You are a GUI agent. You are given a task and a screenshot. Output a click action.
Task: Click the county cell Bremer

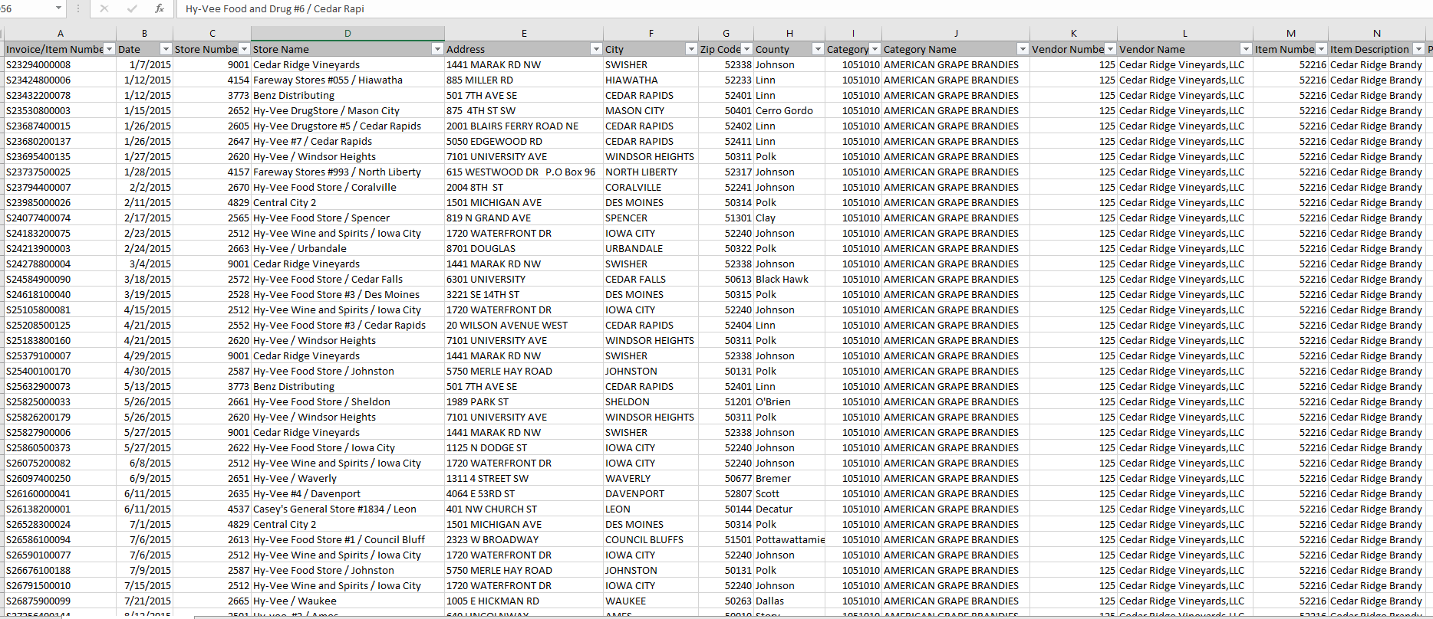(789, 478)
